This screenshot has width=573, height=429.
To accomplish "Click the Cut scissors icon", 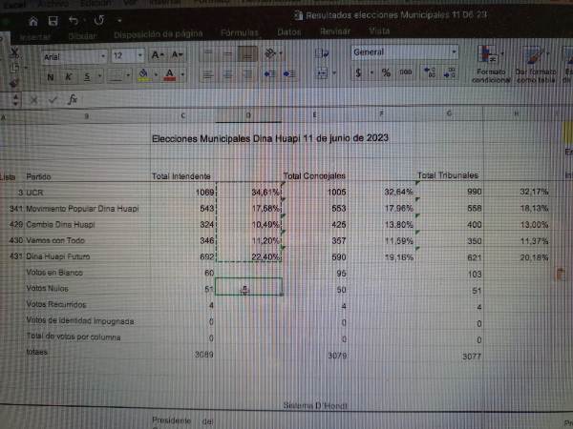I will coord(14,52).
